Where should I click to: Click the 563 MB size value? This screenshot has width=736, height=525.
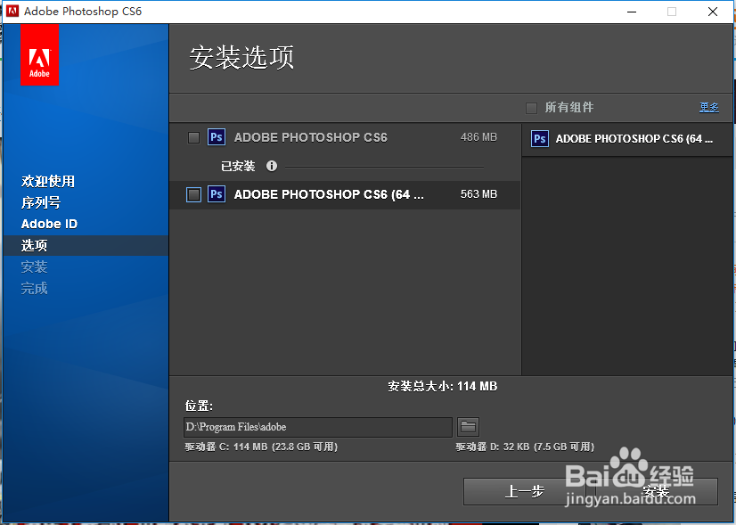[478, 194]
